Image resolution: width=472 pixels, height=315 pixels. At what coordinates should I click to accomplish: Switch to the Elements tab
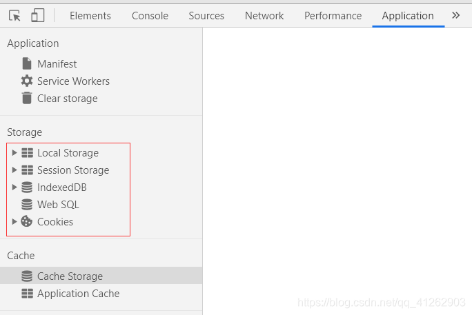(90, 16)
